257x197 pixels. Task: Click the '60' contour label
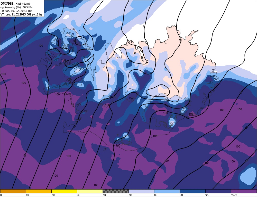coord(167,105)
